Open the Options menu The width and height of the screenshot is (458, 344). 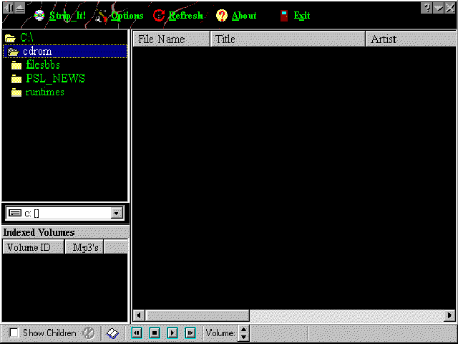tap(120, 15)
